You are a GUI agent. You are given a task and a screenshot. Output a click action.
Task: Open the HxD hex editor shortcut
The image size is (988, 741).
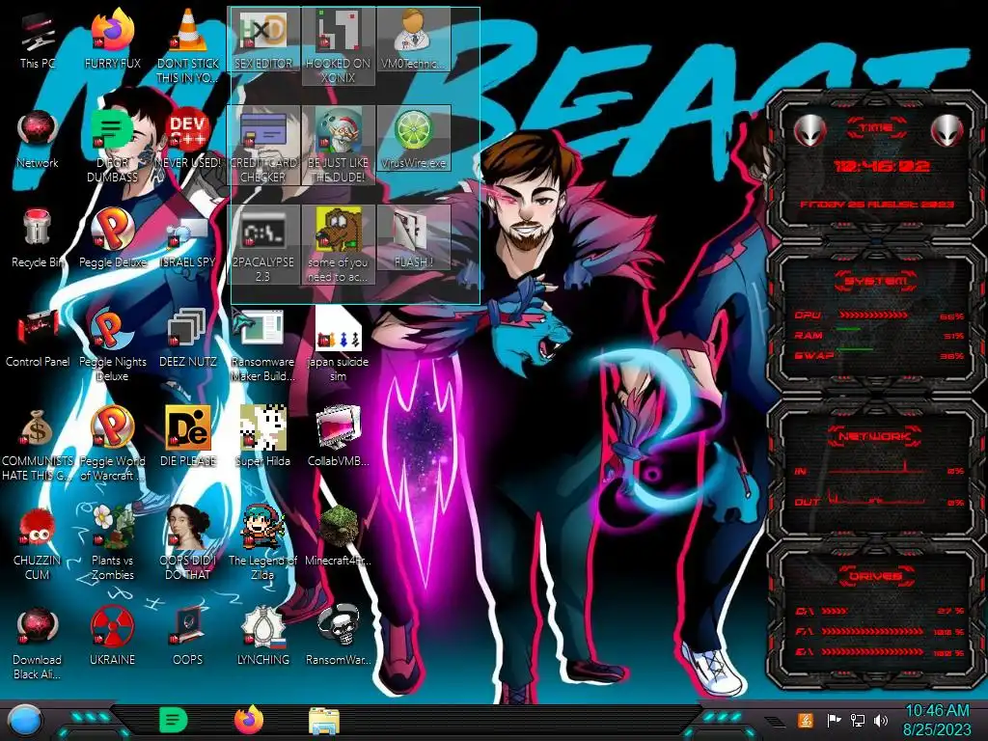pyautogui.click(x=263, y=39)
